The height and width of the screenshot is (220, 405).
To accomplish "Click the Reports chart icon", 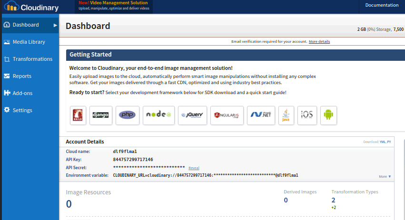I will pyautogui.click(x=7, y=76).
